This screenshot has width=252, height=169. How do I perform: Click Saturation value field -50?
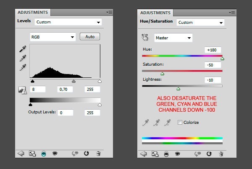coord(213,65)
